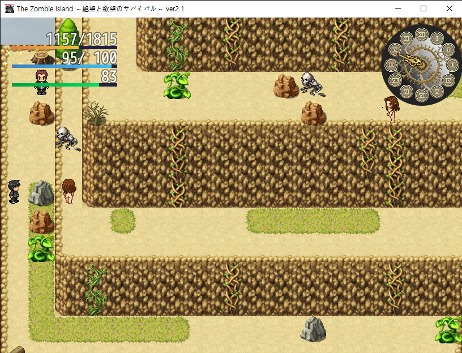The image size is (462, 353).
Task: Click the small square grass patch
Action: coord(123,221)
